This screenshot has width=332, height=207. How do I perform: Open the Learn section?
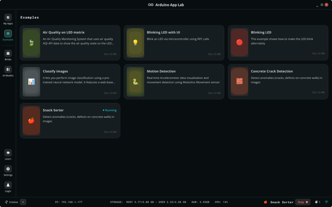pos(8,153)
